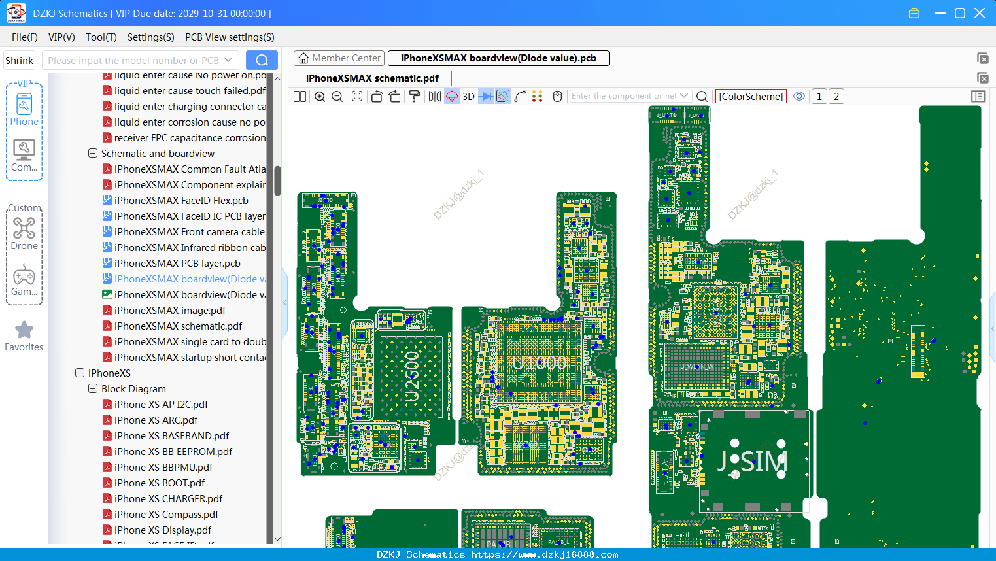Click the mirror flip board icon
996x561 pixels.
(434, 96)
